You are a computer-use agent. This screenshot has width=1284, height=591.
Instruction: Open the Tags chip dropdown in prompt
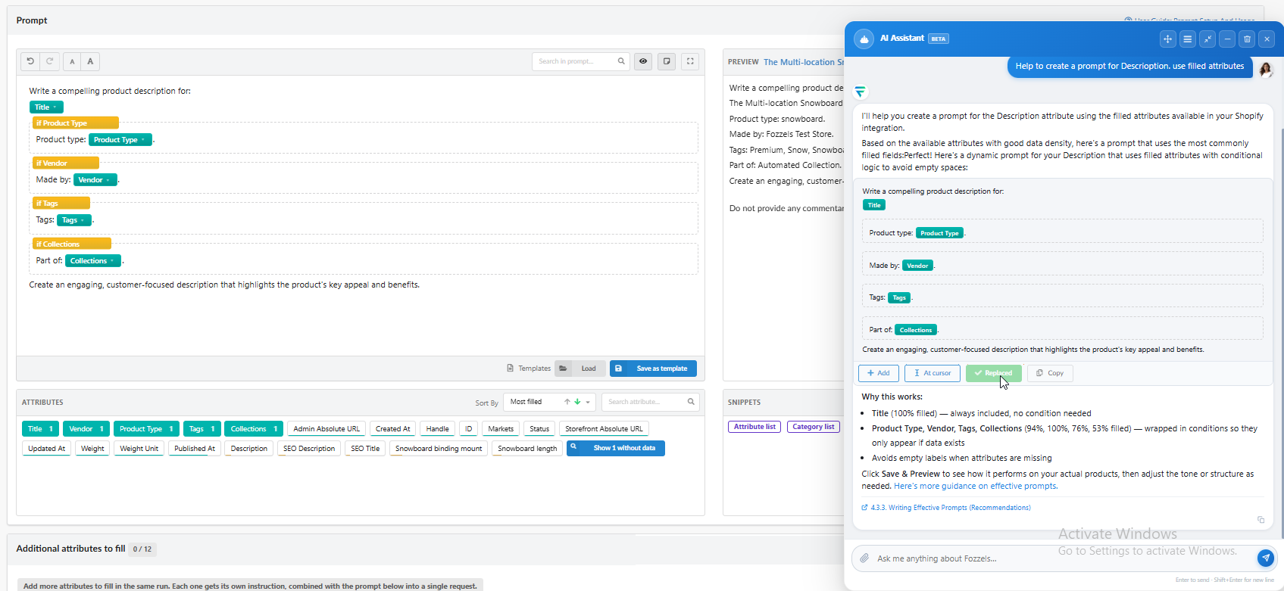tap(74, 220)
